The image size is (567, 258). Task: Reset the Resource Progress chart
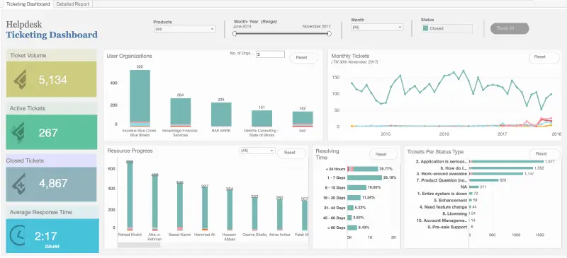pos(291,153)
